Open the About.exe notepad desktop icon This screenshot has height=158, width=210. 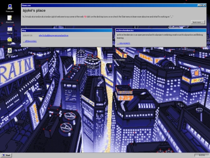[10, 19]
